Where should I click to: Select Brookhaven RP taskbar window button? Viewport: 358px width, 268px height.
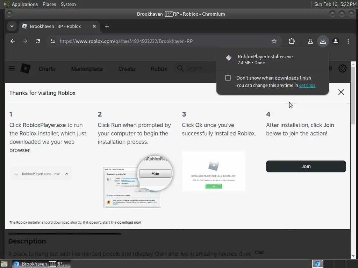pyautogui.click(x=41, y=264)
